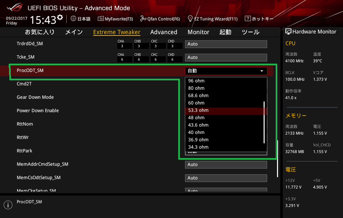Switch to the 起動 tab

(225, 32)
